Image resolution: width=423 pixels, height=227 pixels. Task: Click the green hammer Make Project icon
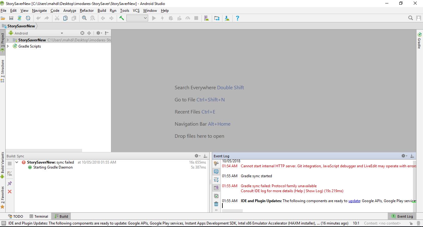tap(122, 18)
